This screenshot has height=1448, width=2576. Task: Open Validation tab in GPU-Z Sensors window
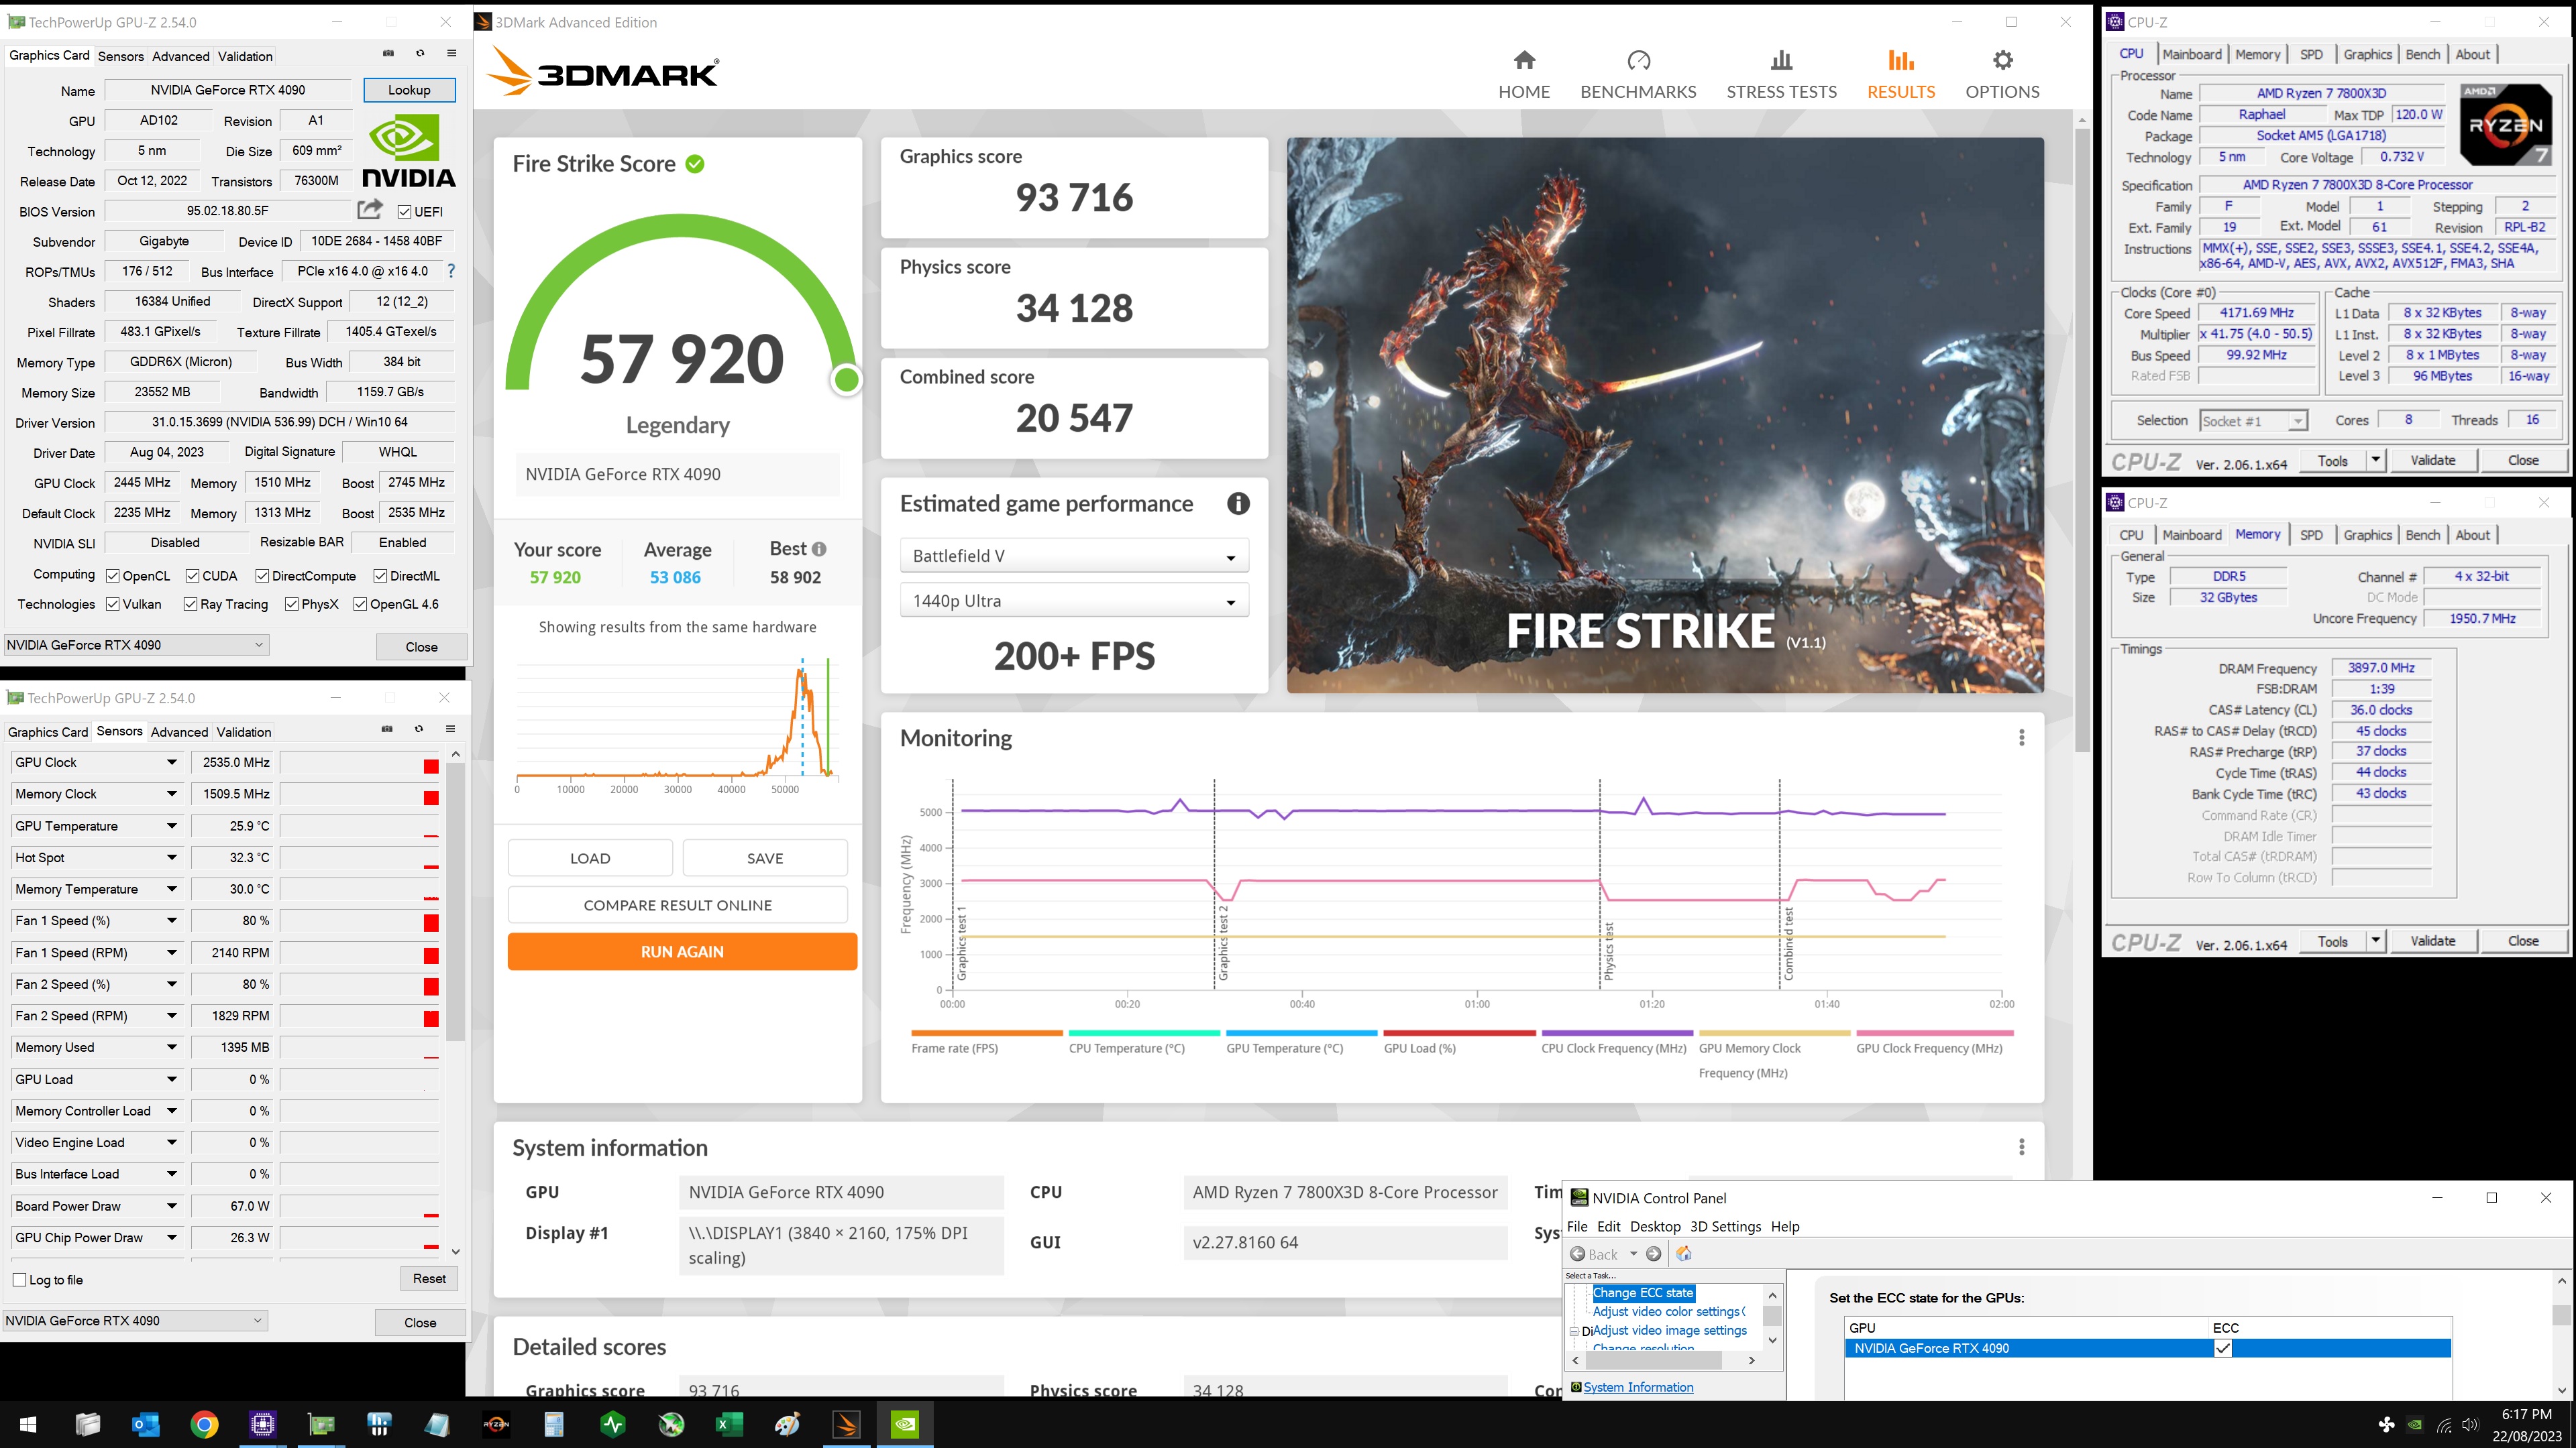pyautogui.click(x=244, y=731)
